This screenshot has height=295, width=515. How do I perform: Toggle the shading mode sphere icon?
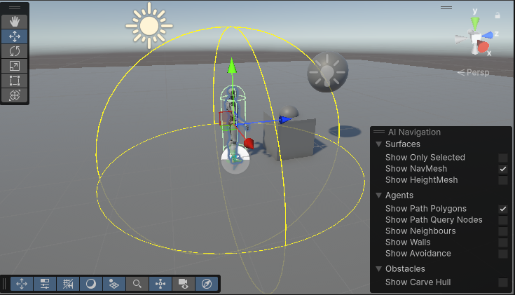(91, 284)
